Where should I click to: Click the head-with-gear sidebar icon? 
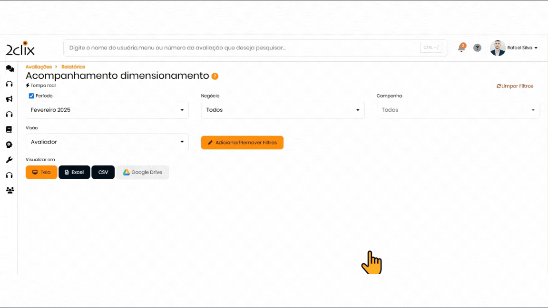click(x=9, y=144)
